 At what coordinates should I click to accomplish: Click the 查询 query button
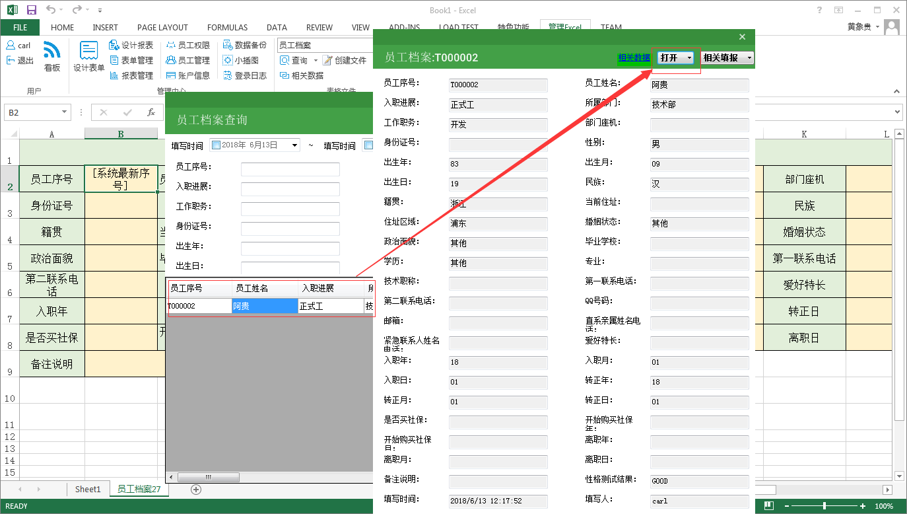(293, 60)
